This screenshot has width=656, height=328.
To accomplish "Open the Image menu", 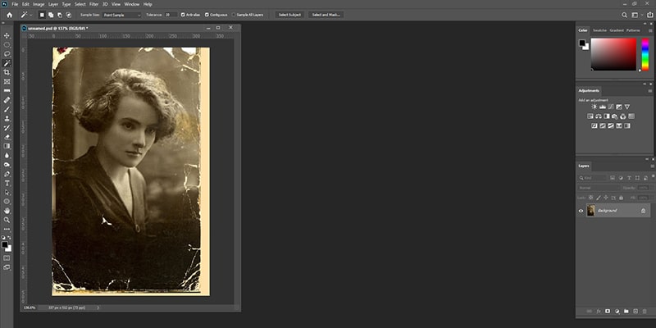I will [x=39, y=4].
